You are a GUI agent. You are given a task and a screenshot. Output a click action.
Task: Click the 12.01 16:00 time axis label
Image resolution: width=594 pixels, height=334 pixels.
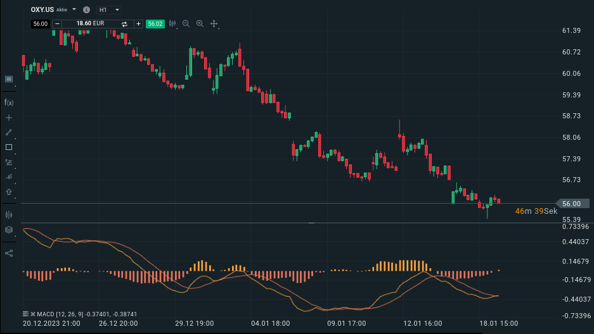423,323
